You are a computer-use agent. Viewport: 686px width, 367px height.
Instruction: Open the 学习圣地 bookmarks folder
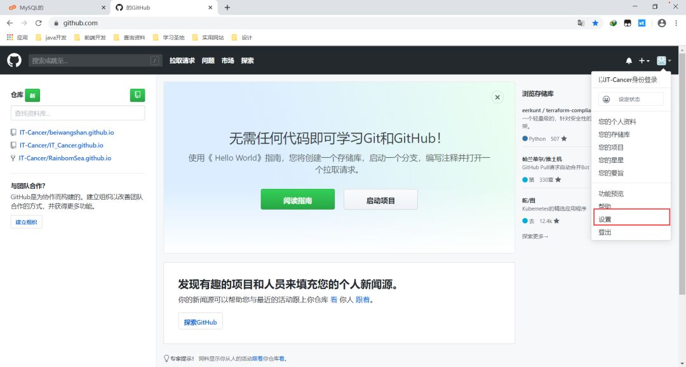click(x=168, y=37)
